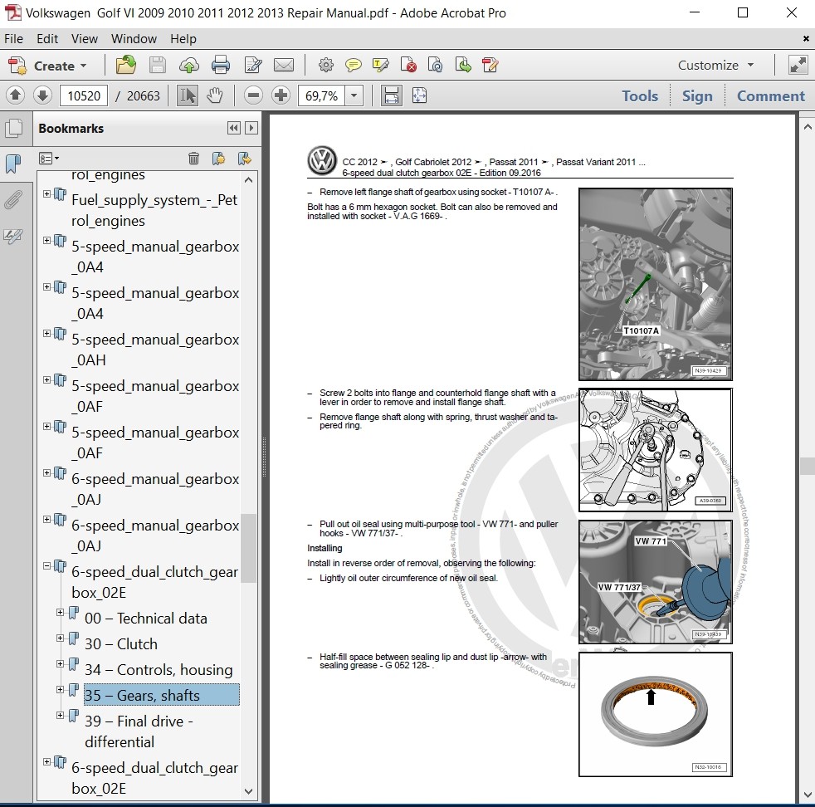815x807 pixels.
Task: Delete selected bookmark with trash icon
Action: pos(193,158)
